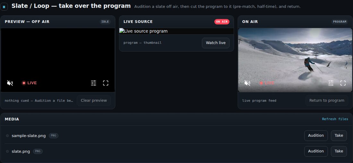Click the LIVE SOURCE panel heading
Viewport: 353px width, 163px height.
tap(138, 22)
